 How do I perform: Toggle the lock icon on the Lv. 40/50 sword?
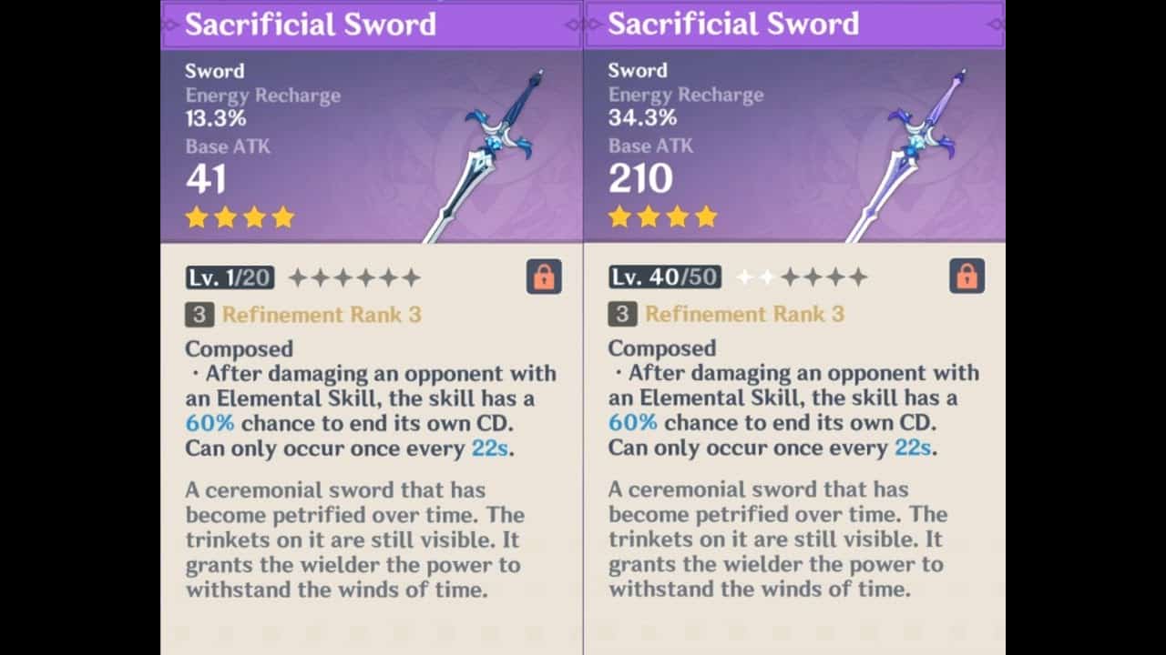tap(967, 277)
